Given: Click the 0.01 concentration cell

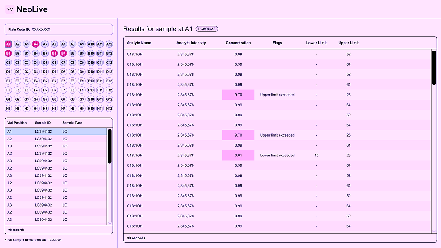Looking at the screenshot, I should (238, 155).
